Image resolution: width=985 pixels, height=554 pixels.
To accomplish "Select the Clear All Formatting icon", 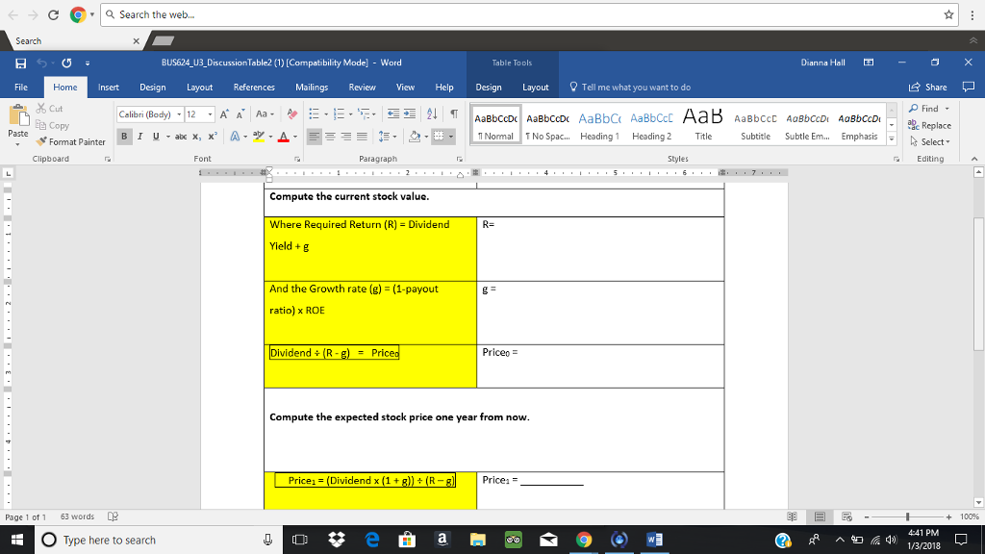I will coord(290,114).
